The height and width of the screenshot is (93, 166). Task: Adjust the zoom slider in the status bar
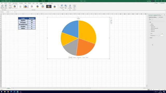pyautogui.click(x=159, y=90)
